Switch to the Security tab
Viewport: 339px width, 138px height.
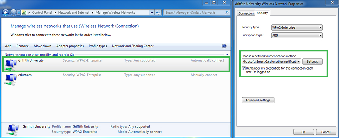tap(262, 13)
